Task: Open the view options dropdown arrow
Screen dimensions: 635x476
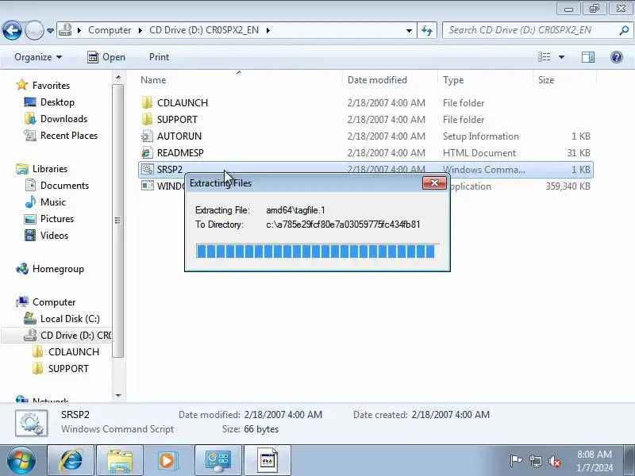Action: click(561, 57)
